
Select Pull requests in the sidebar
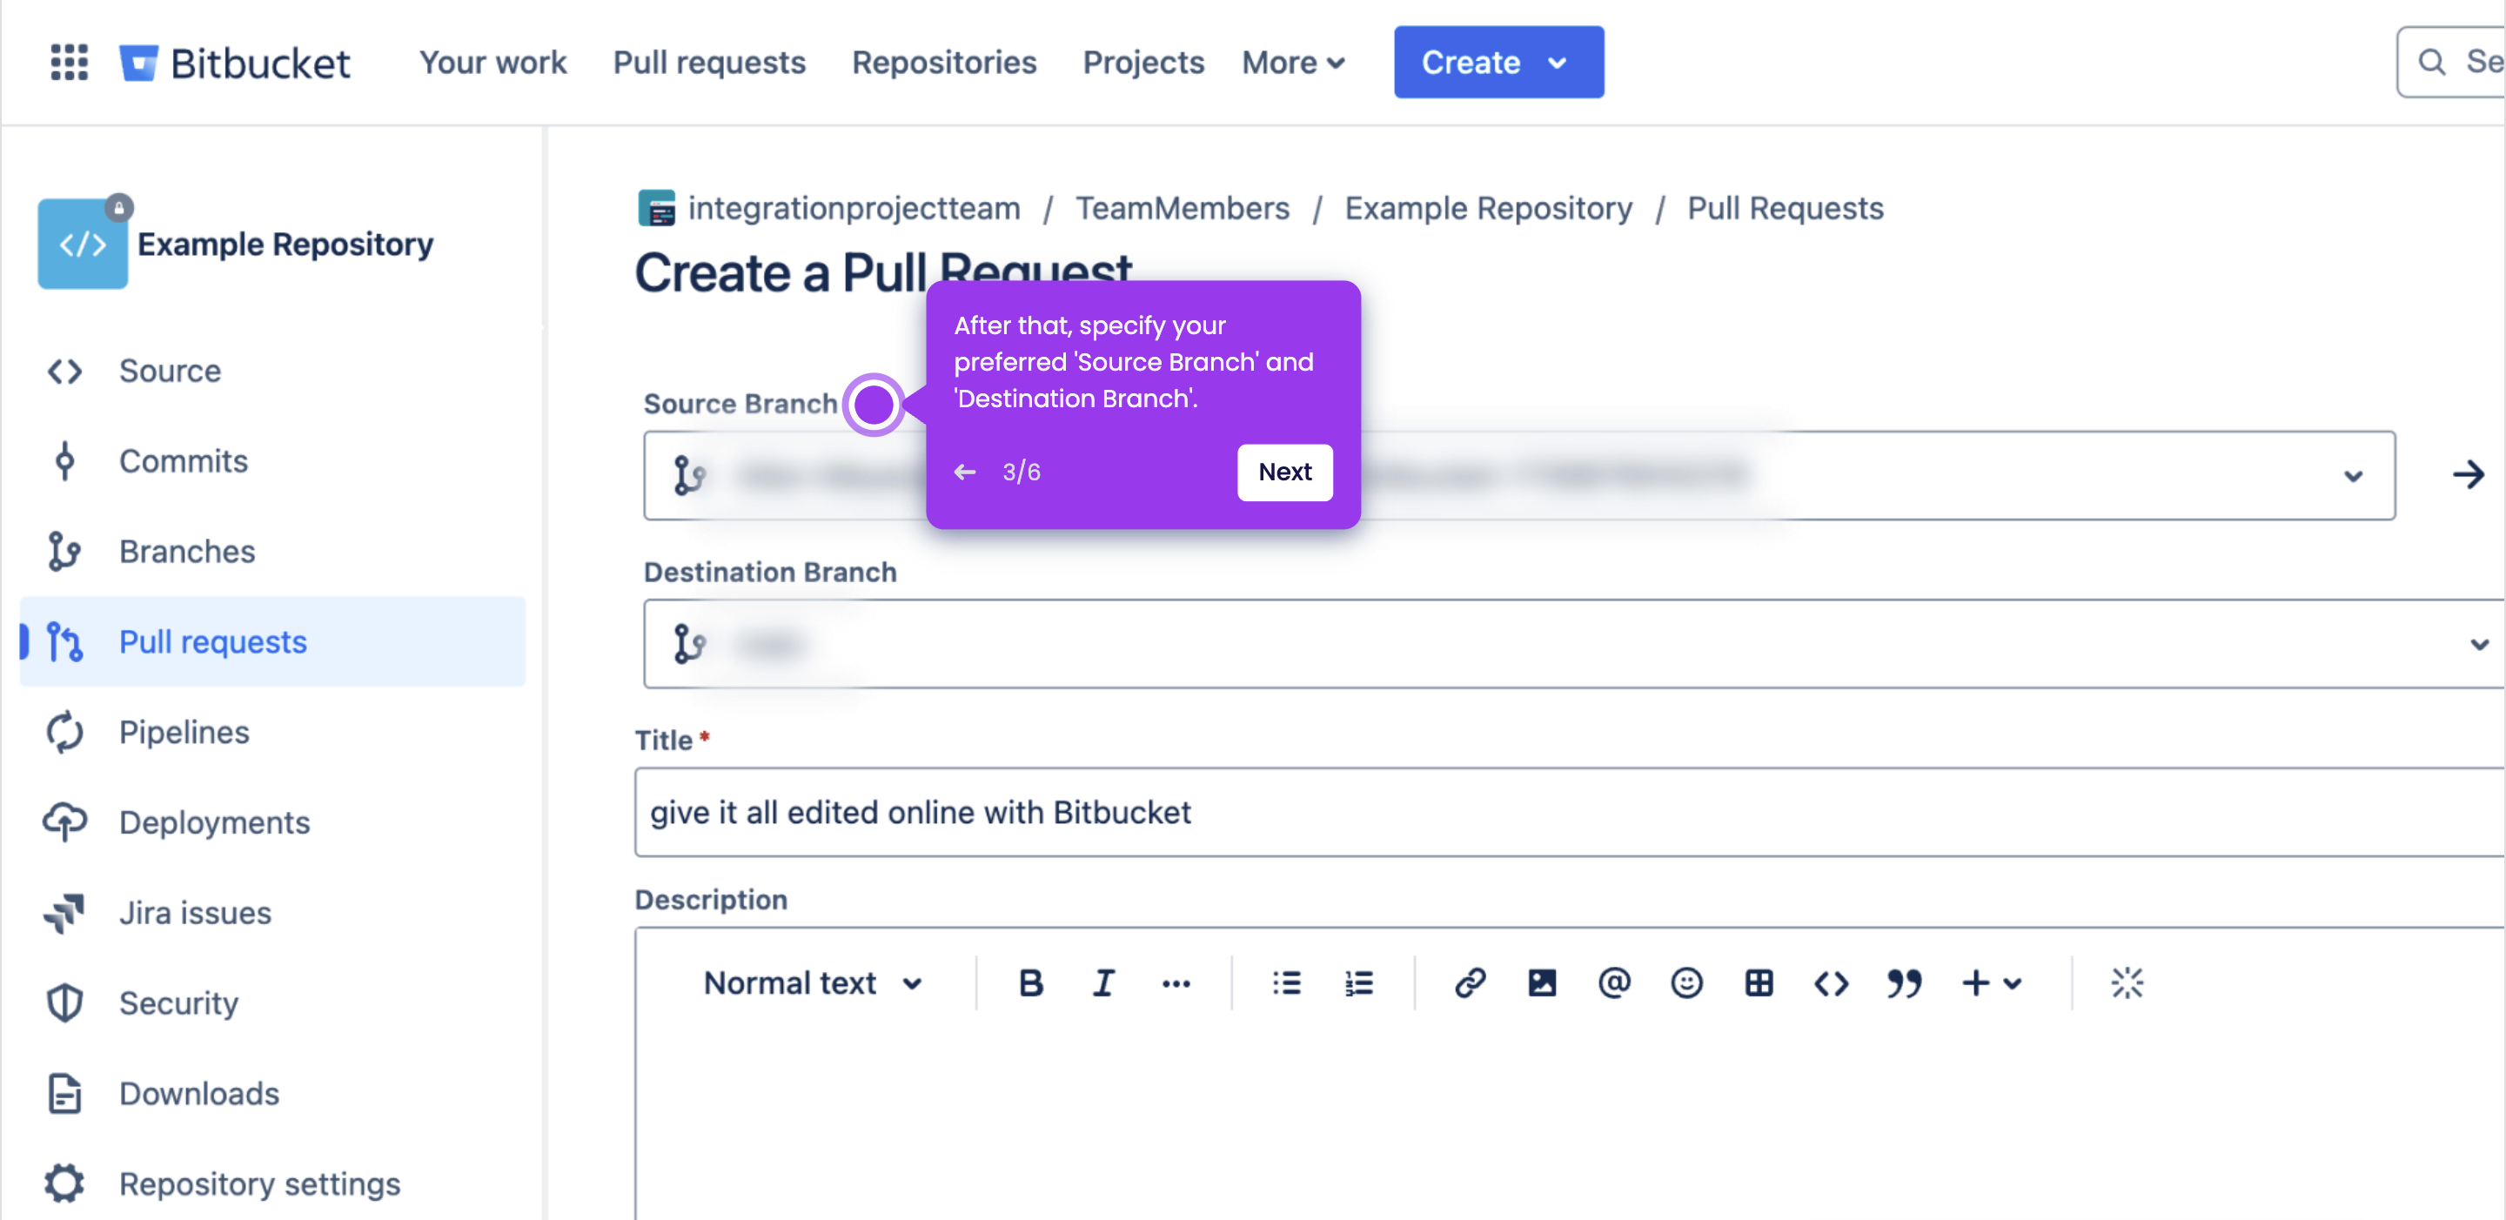pyautogui.click(x=272, y=642)
